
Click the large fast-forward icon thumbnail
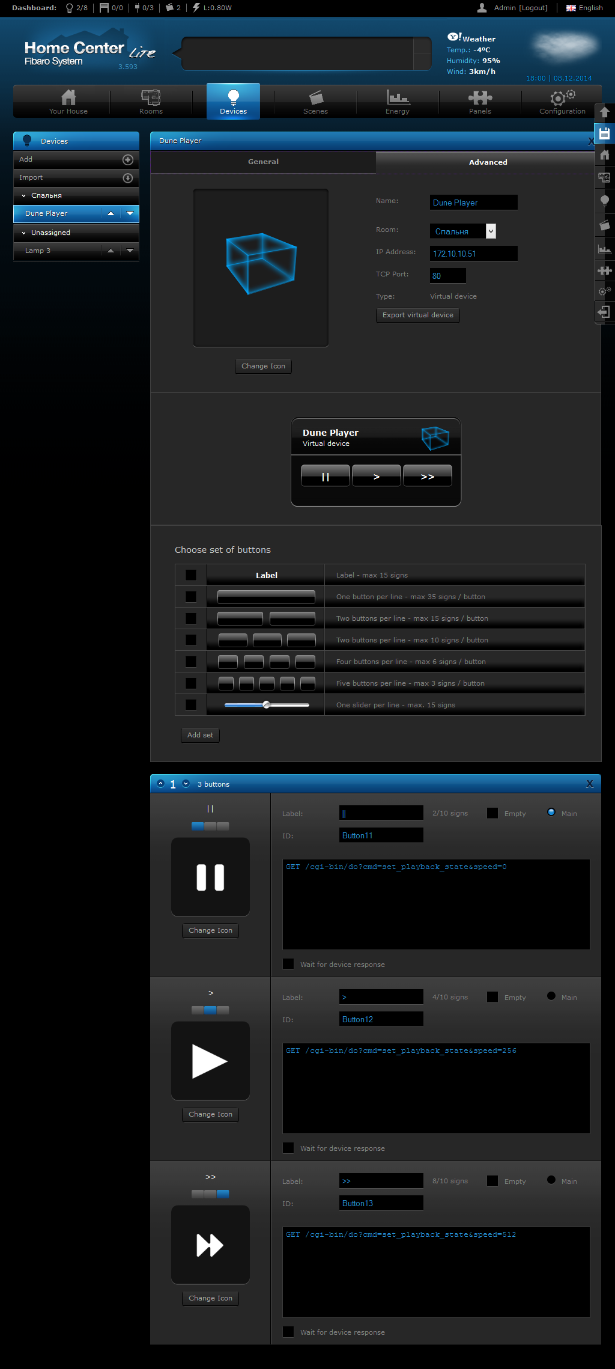coord(210,1245)
